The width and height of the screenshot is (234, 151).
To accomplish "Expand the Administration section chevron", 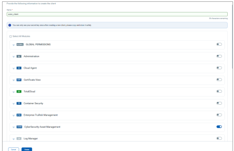I will click(13, 57).
